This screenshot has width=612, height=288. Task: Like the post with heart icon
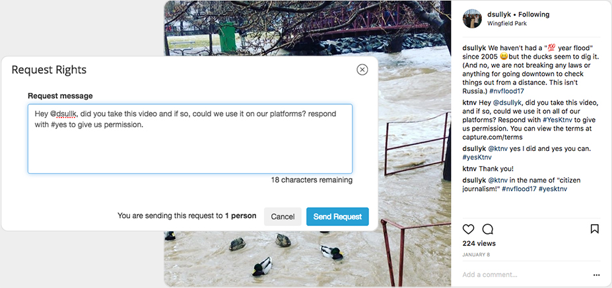point(468,229)
